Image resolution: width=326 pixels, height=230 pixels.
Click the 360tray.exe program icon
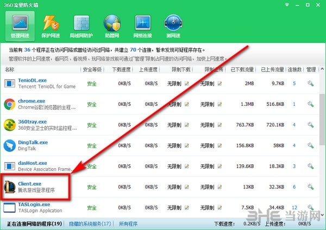pos(10,125)
